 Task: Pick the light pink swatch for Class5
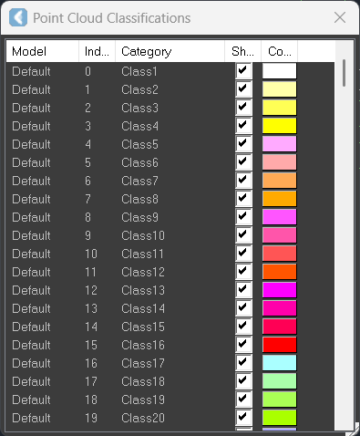pos(279,144)
